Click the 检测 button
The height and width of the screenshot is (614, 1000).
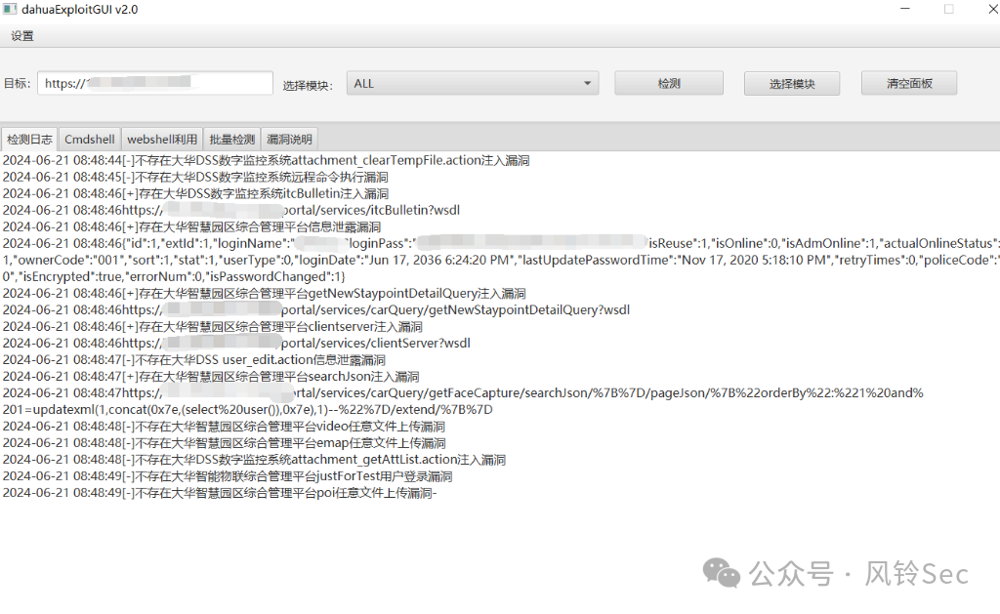(x=669, y=84)
